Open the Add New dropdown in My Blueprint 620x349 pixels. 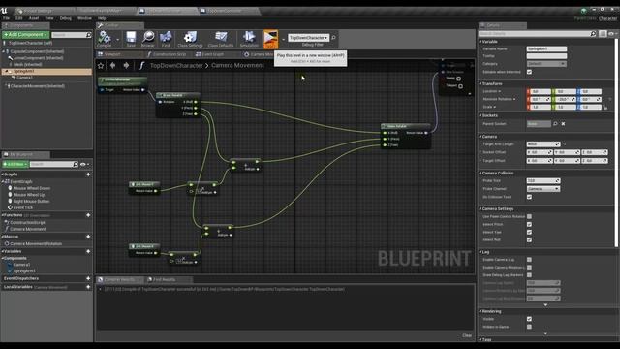(x=15, y=164)
